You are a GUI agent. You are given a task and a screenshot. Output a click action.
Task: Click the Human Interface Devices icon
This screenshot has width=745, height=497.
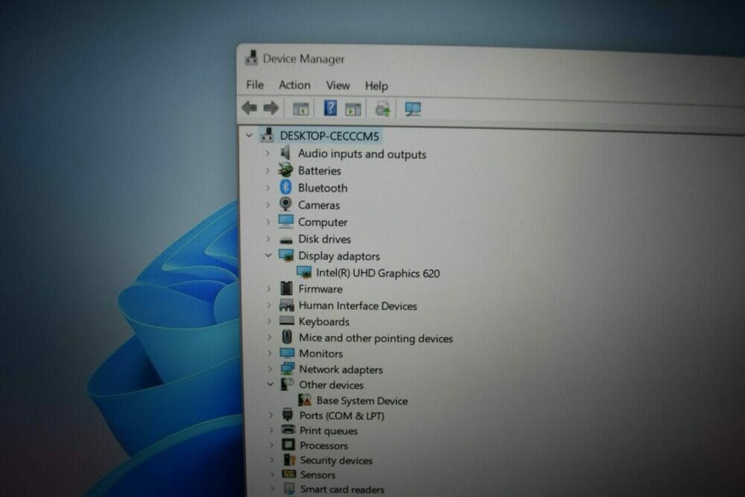(287, 305)
